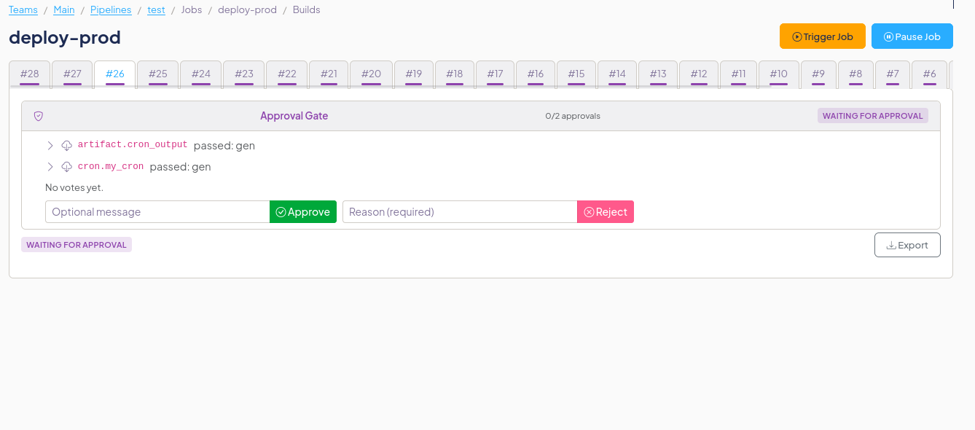975x430 pixels.
Task: View build #13 tab
Action: point(658,74)
